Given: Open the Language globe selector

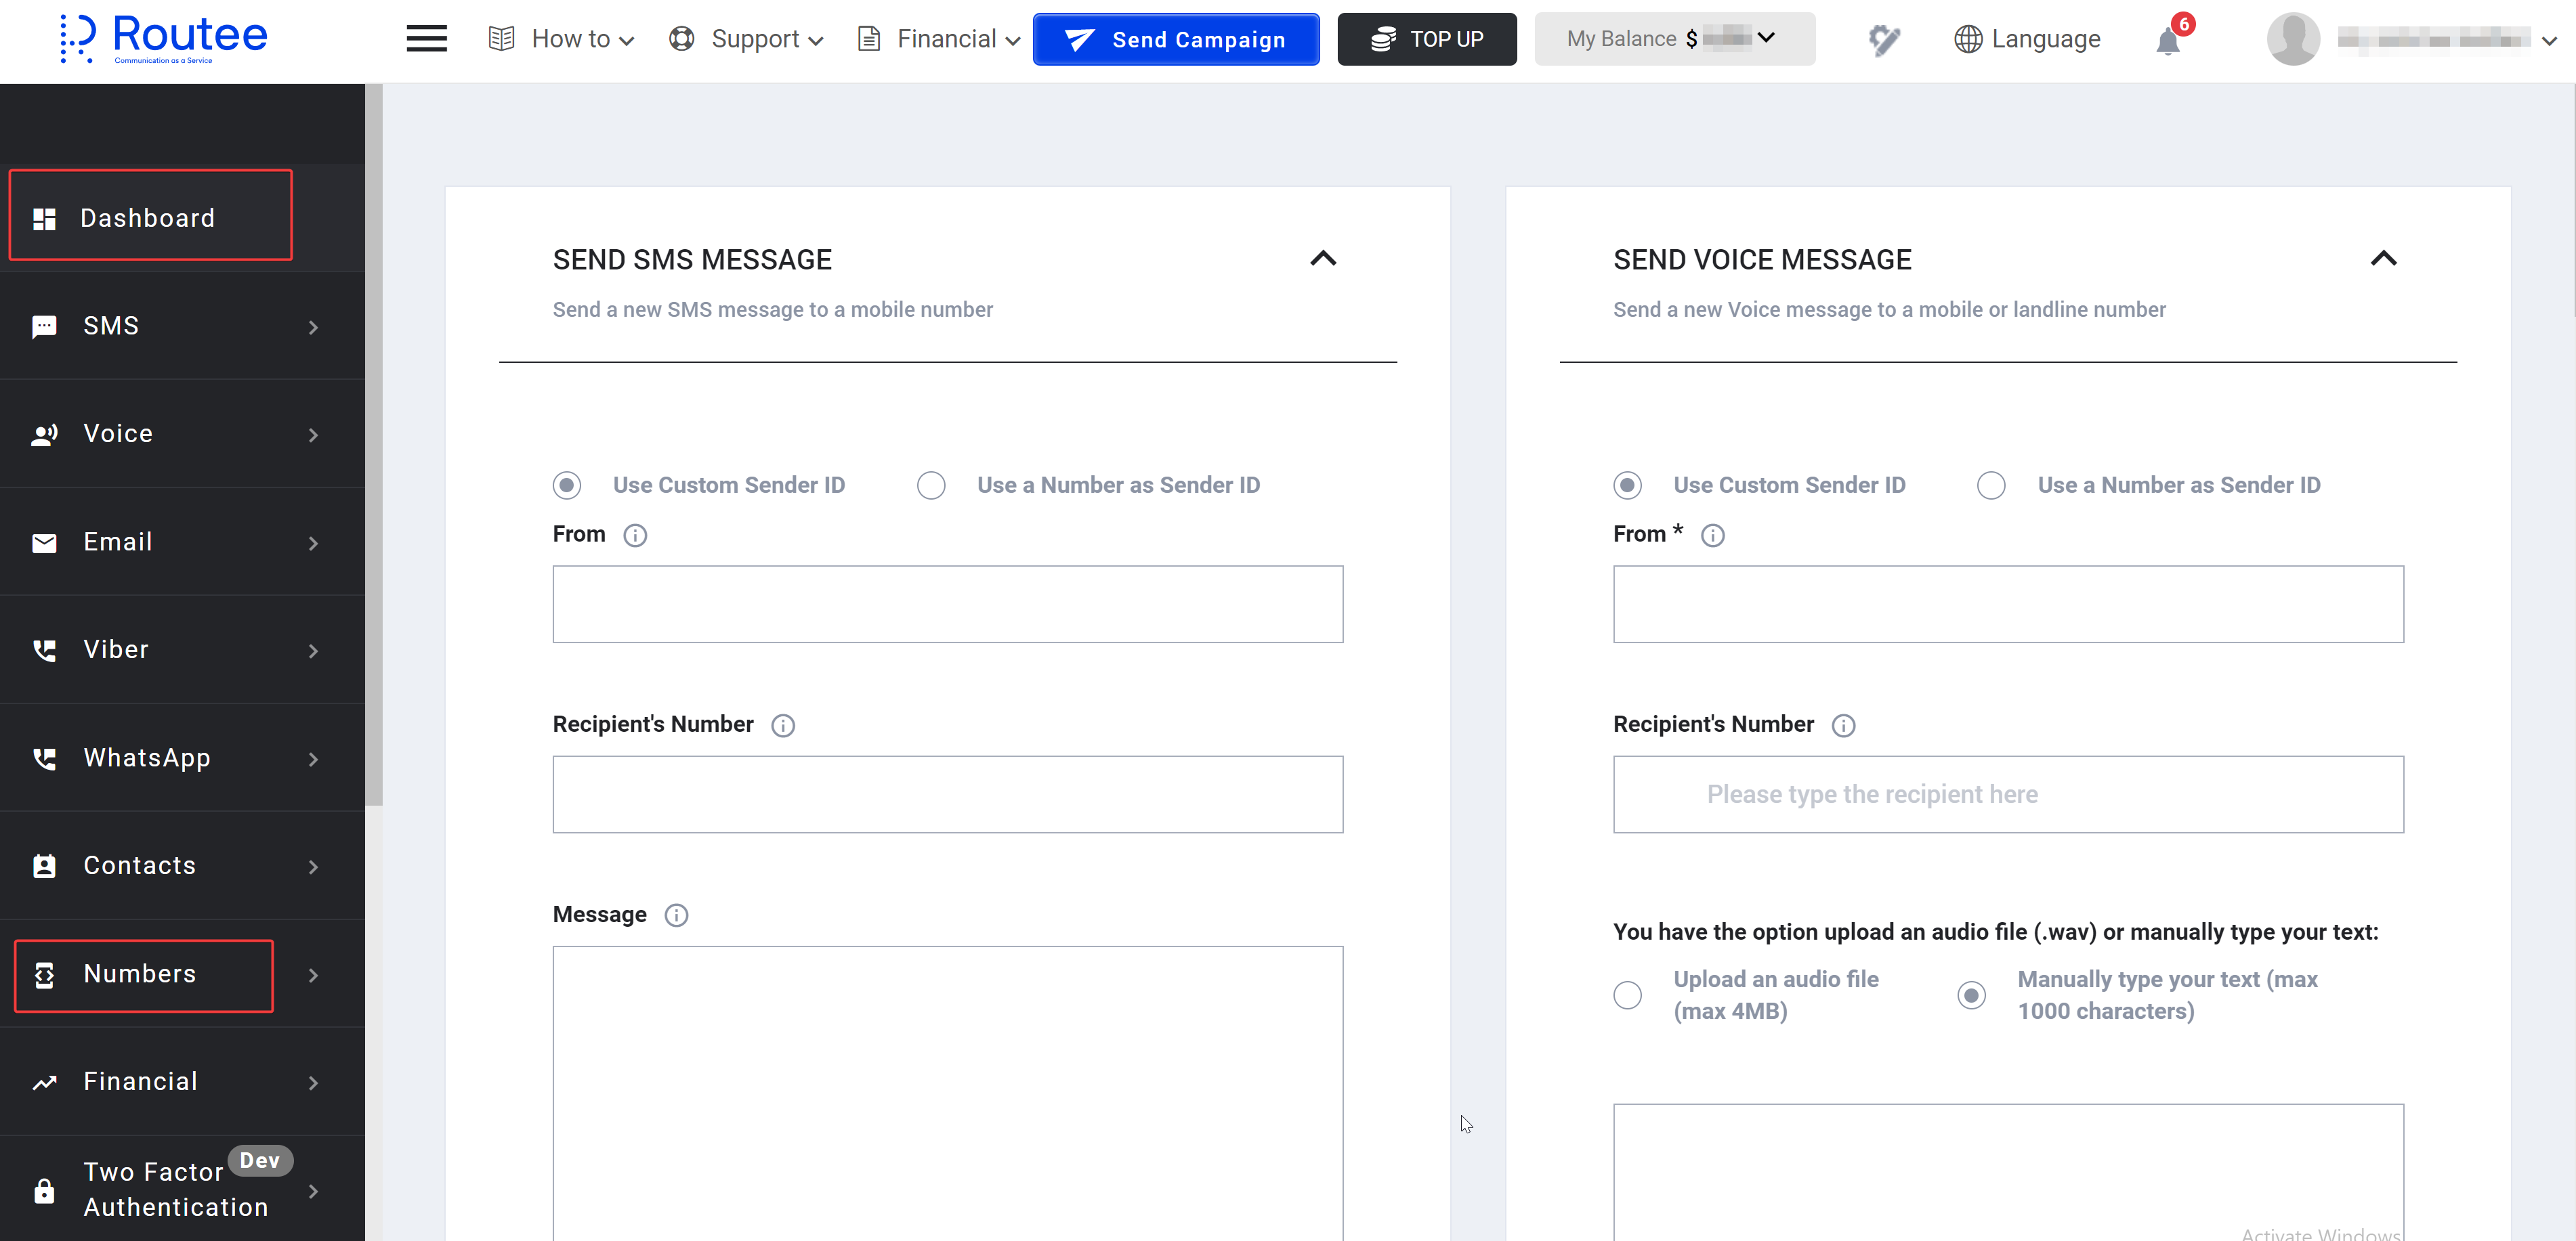Looking at the screenshot, I should [x=2027, y=39].
